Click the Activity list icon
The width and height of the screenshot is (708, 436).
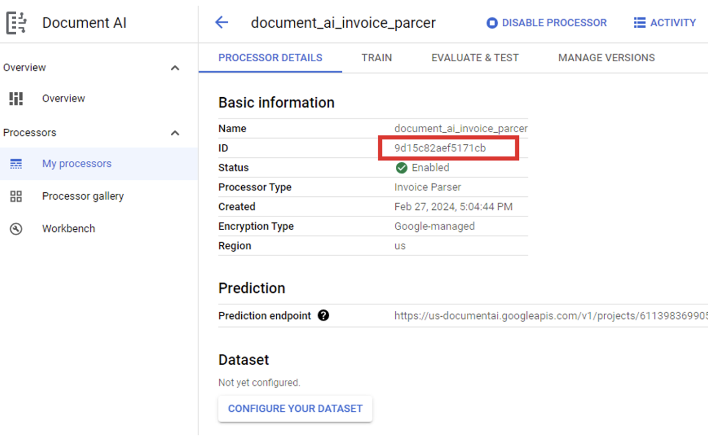click(x=639, y=23)
